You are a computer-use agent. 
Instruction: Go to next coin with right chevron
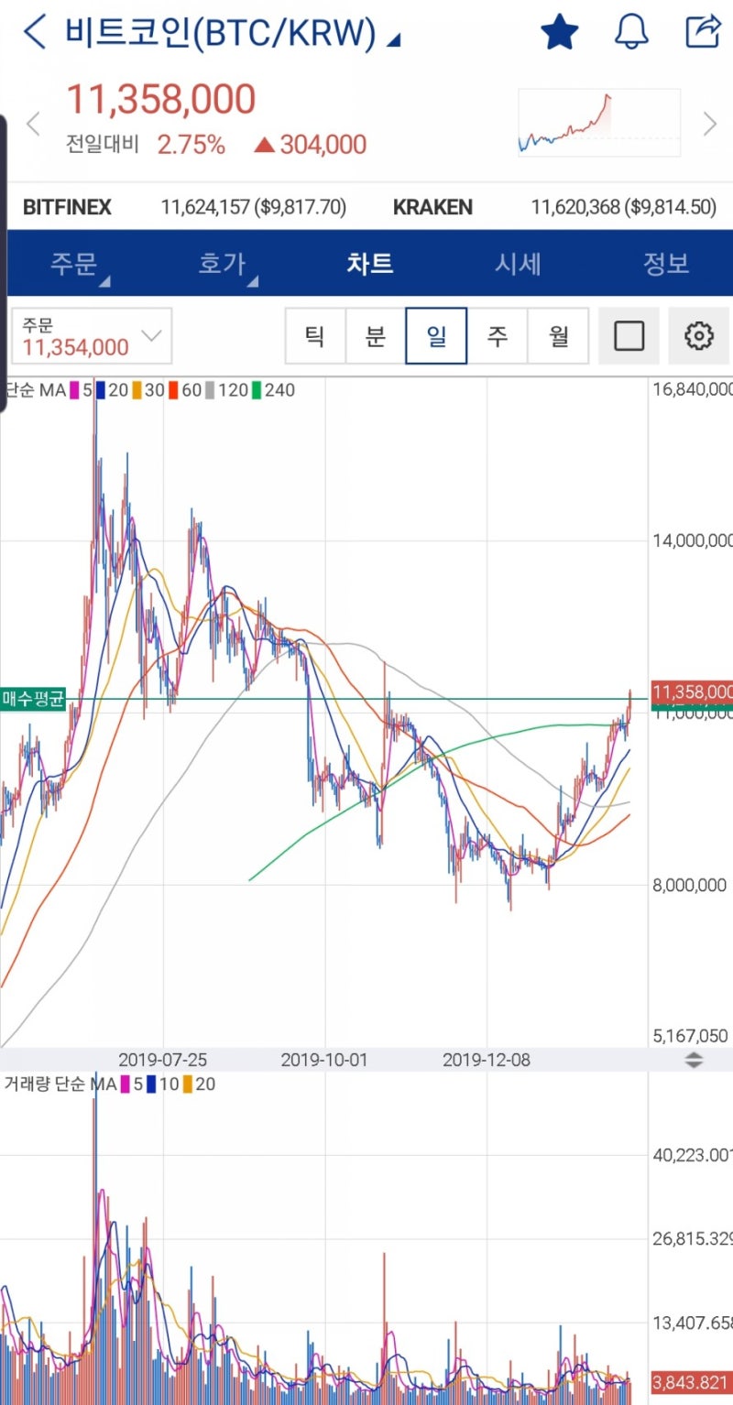pos(709,123)
